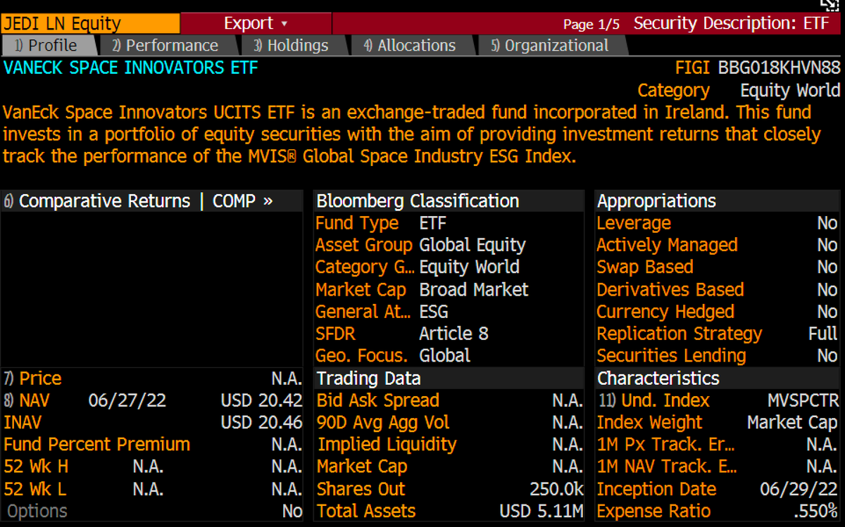Click the SFDR Article 8 row
Image resolution: width=845 pixels, height=527 pixels.
[x=449, y=334]
